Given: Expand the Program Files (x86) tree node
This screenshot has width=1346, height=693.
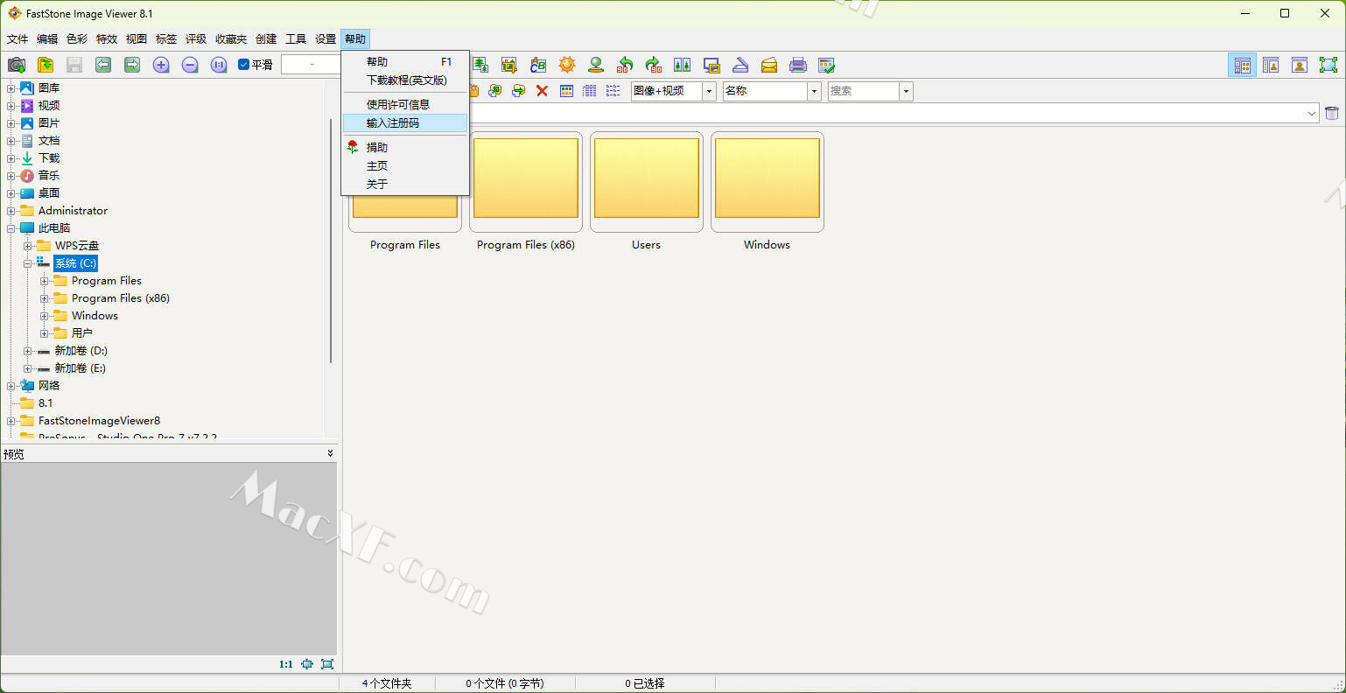Looking at the screenshot, I should (44, 298).
